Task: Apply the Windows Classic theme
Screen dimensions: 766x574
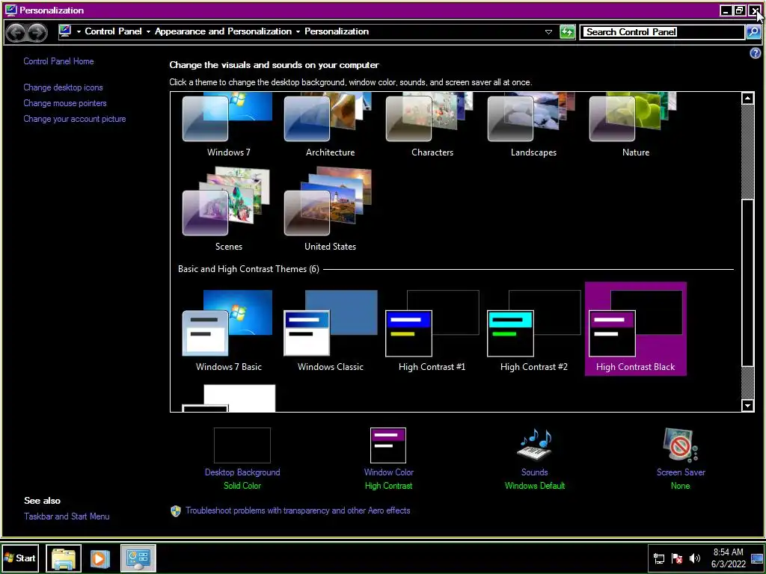Action: click(330, 330)
